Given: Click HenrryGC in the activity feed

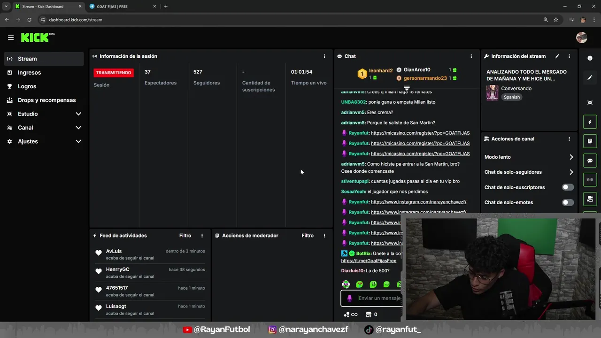Looking at the screenshot, I should [117, 269].
